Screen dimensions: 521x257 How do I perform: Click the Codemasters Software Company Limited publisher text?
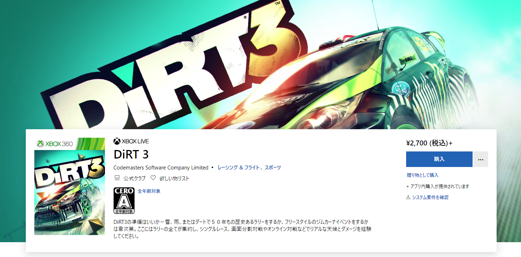coord(161,168)
